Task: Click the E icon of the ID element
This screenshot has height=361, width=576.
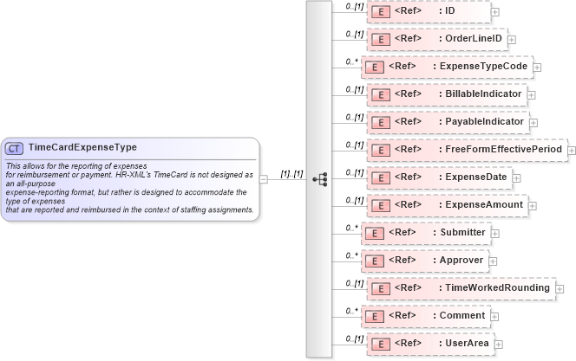Action: (381, 12)
